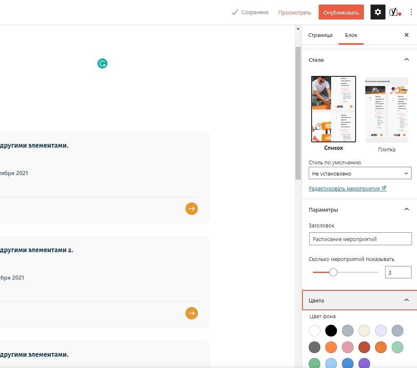Open settings with the gear icon

pyautogui.click(x=378, y=12)
